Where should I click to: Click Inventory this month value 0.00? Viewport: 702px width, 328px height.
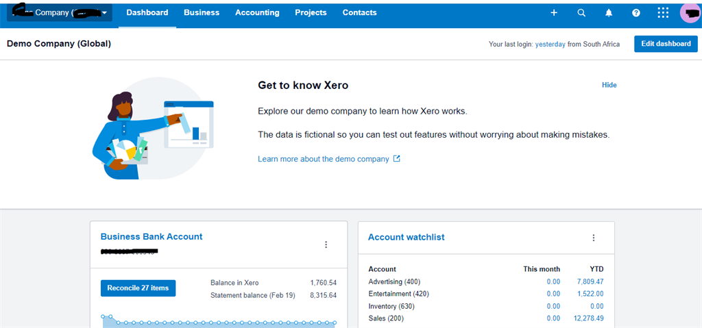[x=553, y=307]
